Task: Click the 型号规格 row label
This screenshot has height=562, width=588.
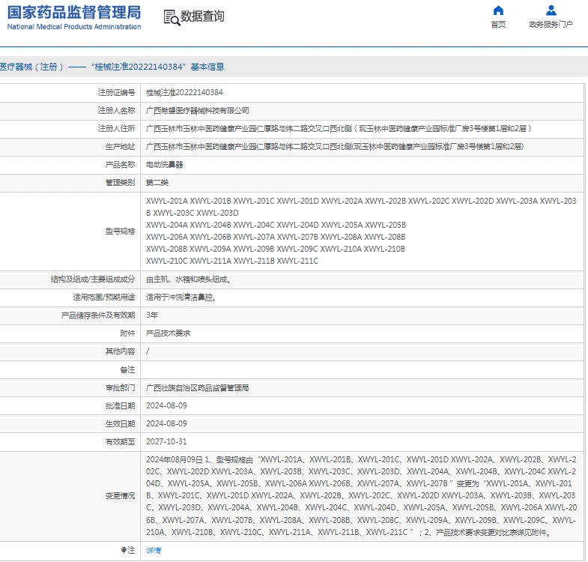Action: pyautogui.click(x=120, y=231)
